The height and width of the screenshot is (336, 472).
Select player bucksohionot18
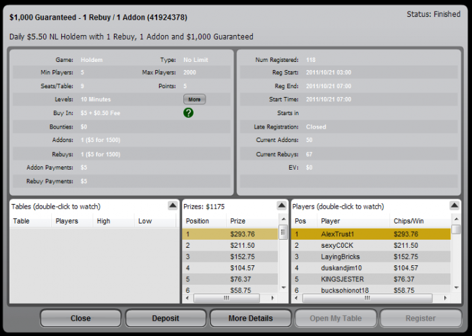tap(371, 290)
